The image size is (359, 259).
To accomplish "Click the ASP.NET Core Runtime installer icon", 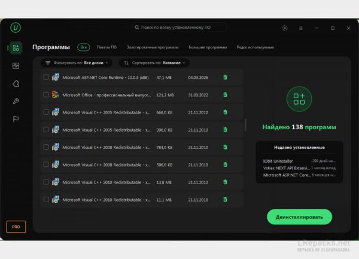I will 55,77.
